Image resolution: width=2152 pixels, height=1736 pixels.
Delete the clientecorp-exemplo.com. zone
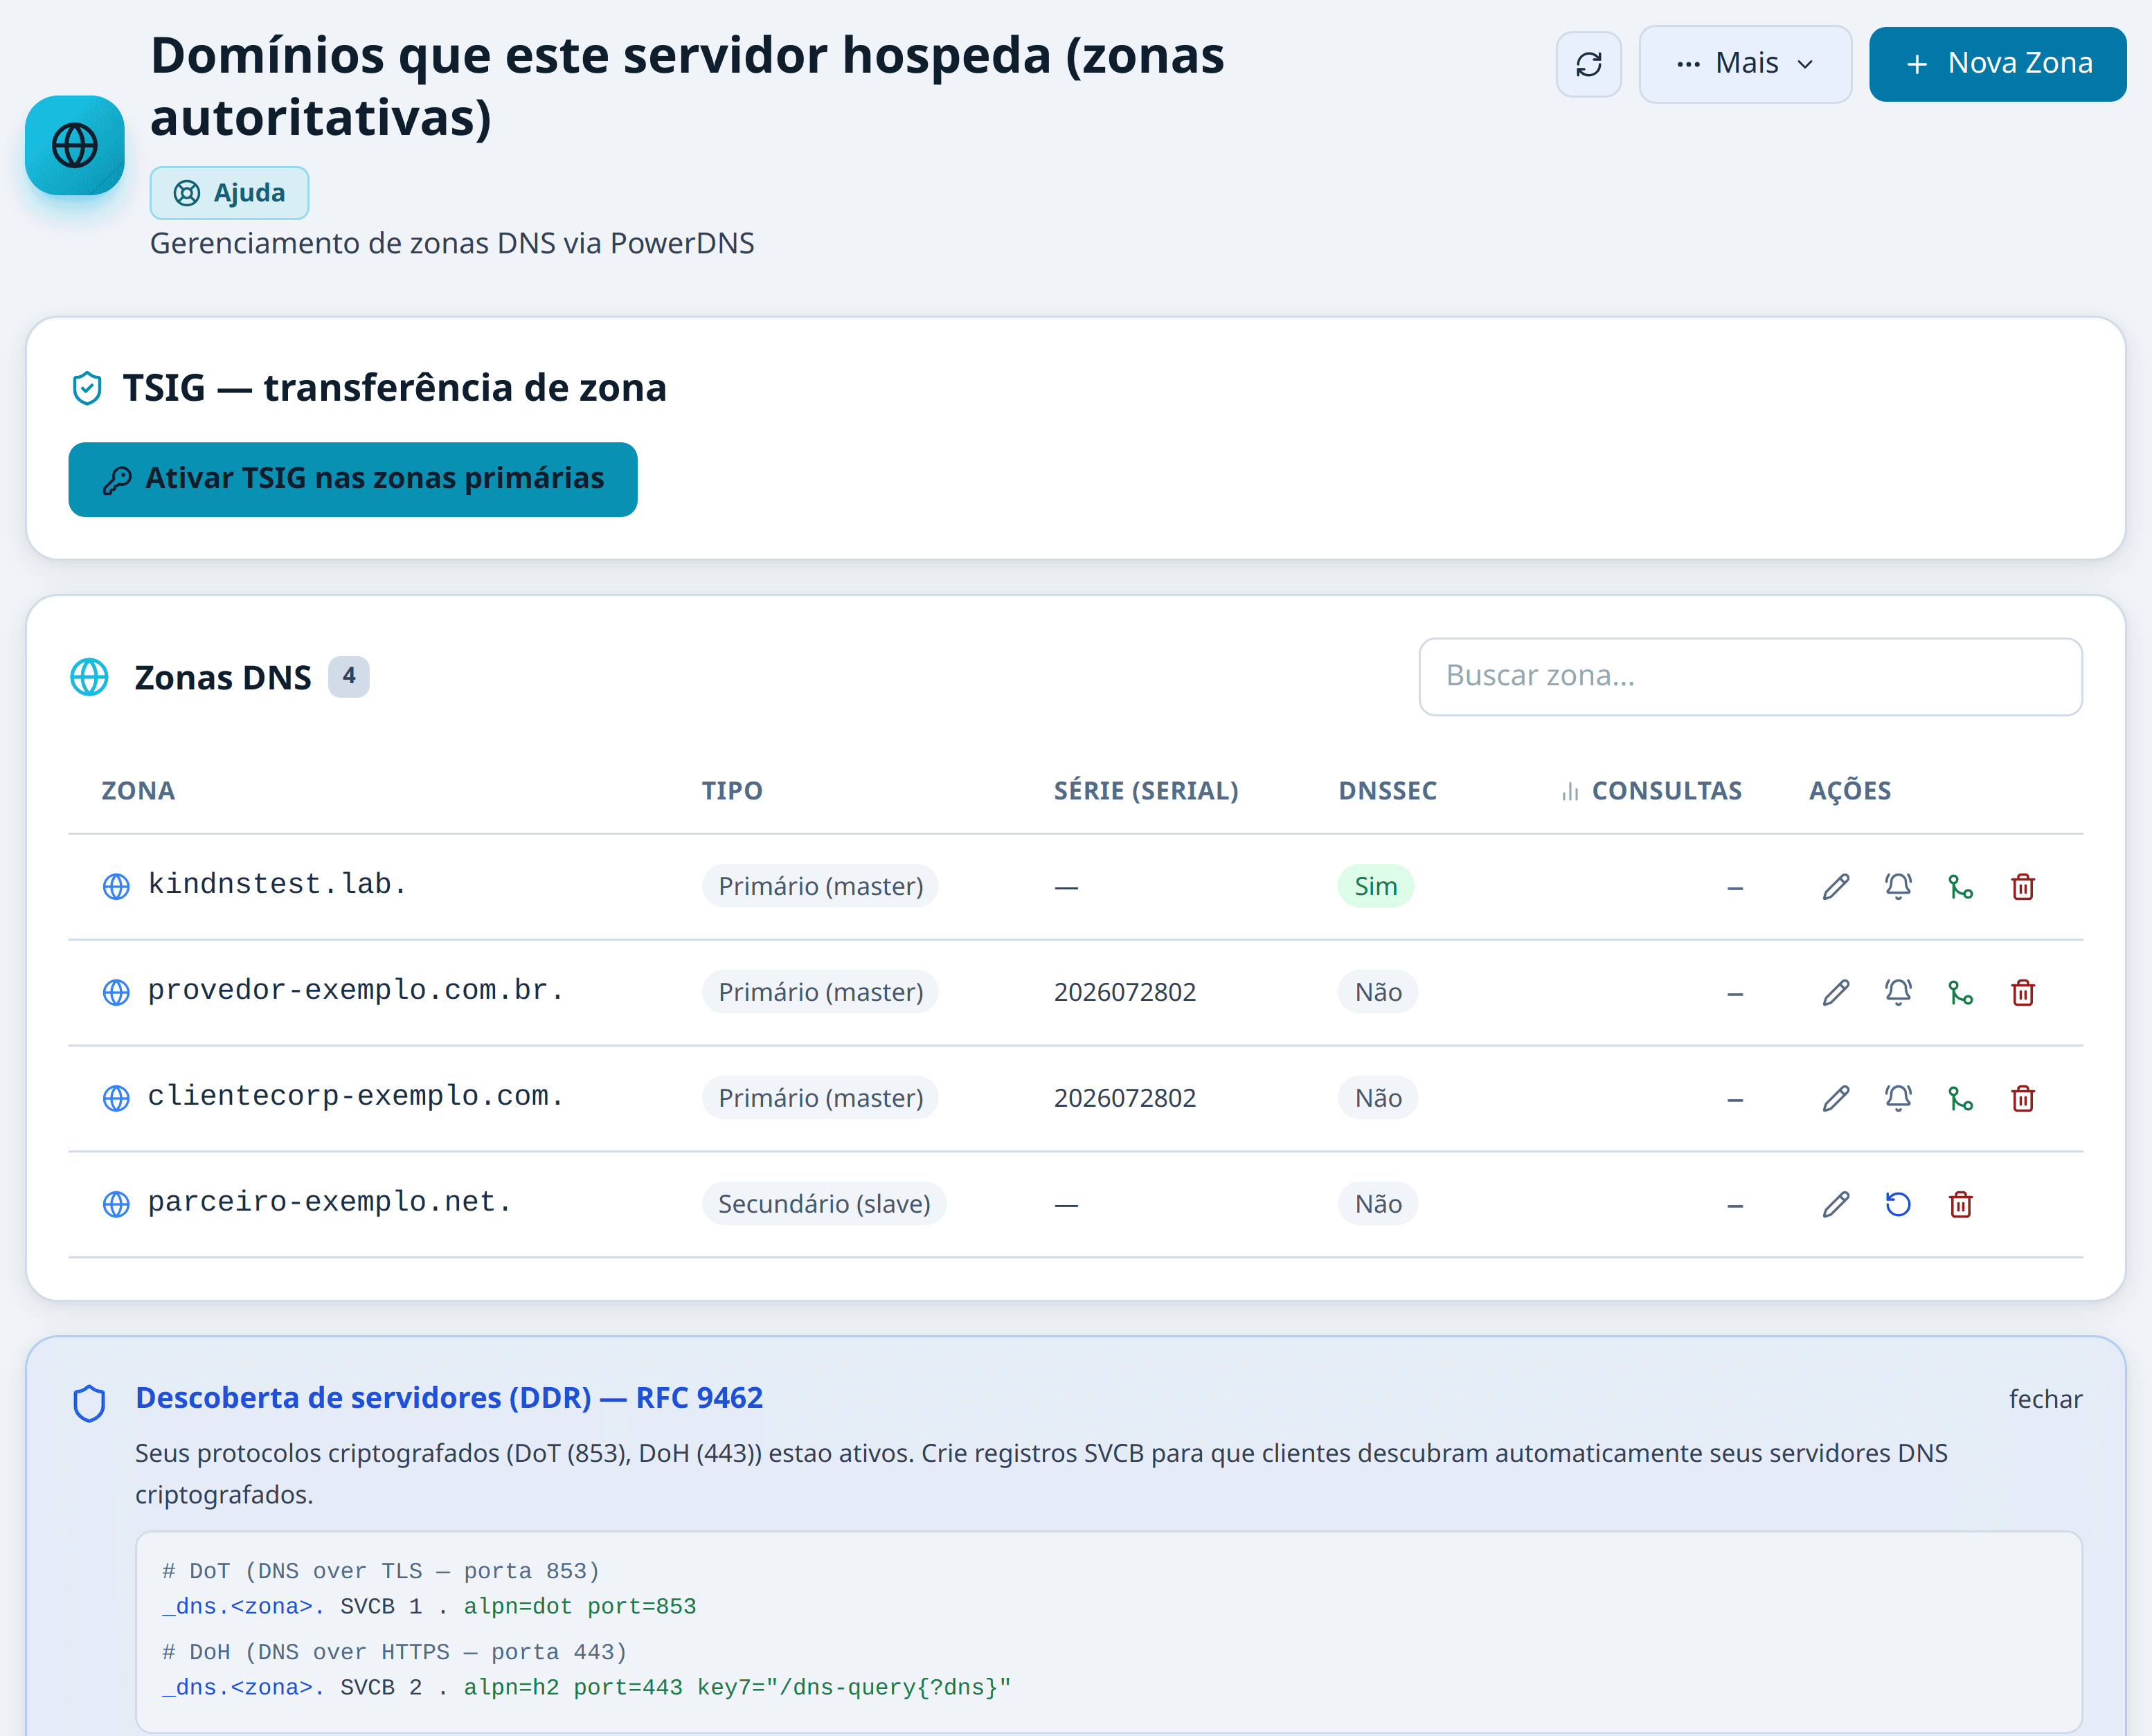(x=2023, y=1099)
